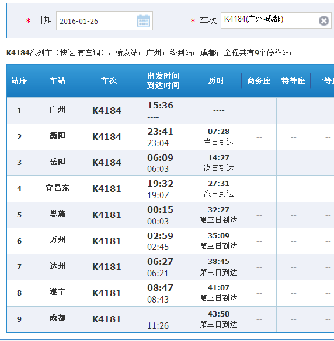Click arrival time 02:45 for 万州

(158, 247)
